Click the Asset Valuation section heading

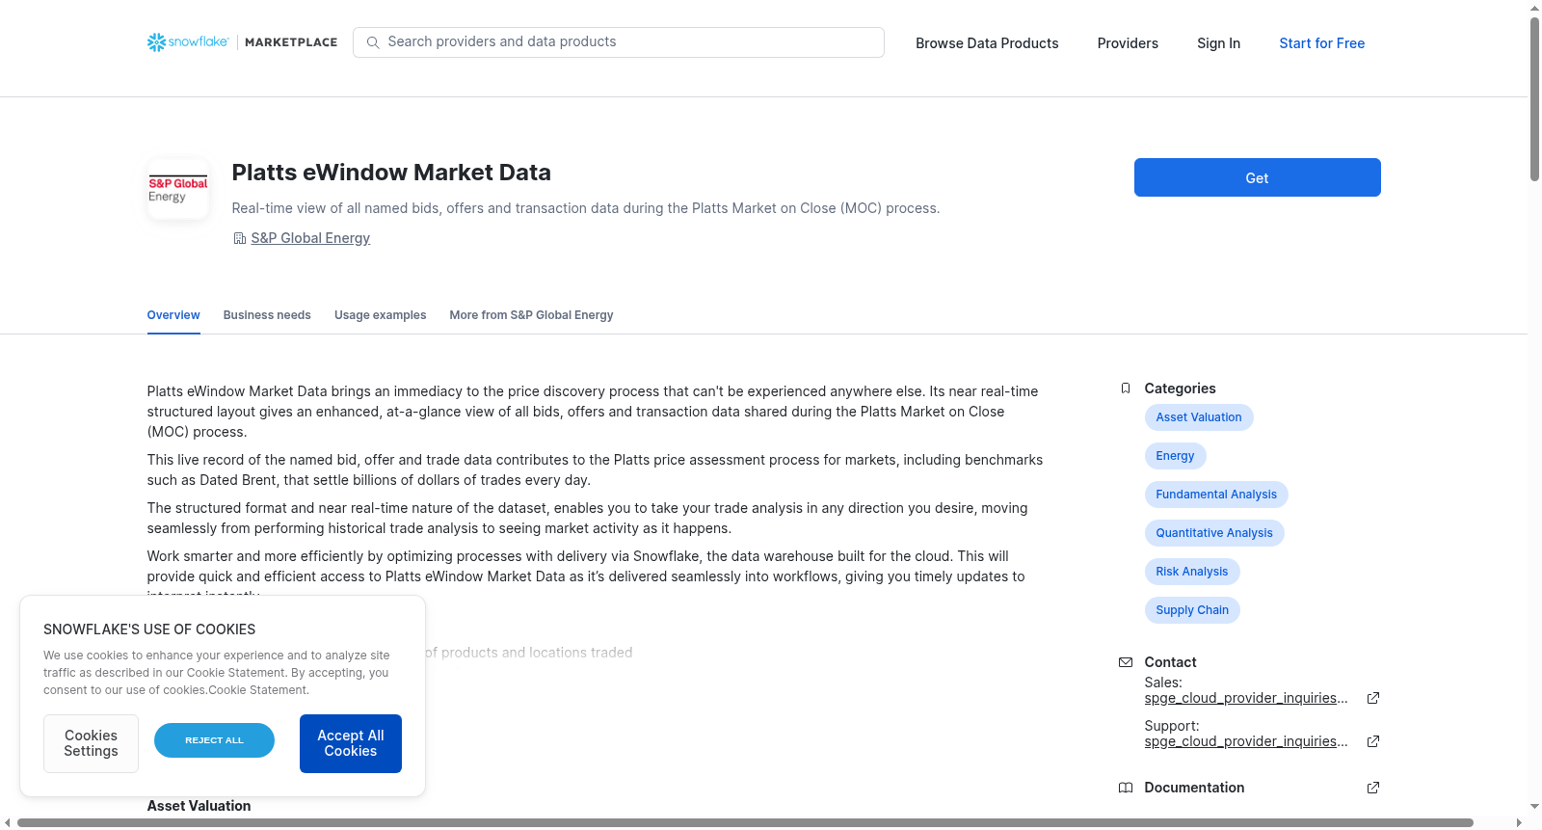pyautogui.click(x=199, y=806)
